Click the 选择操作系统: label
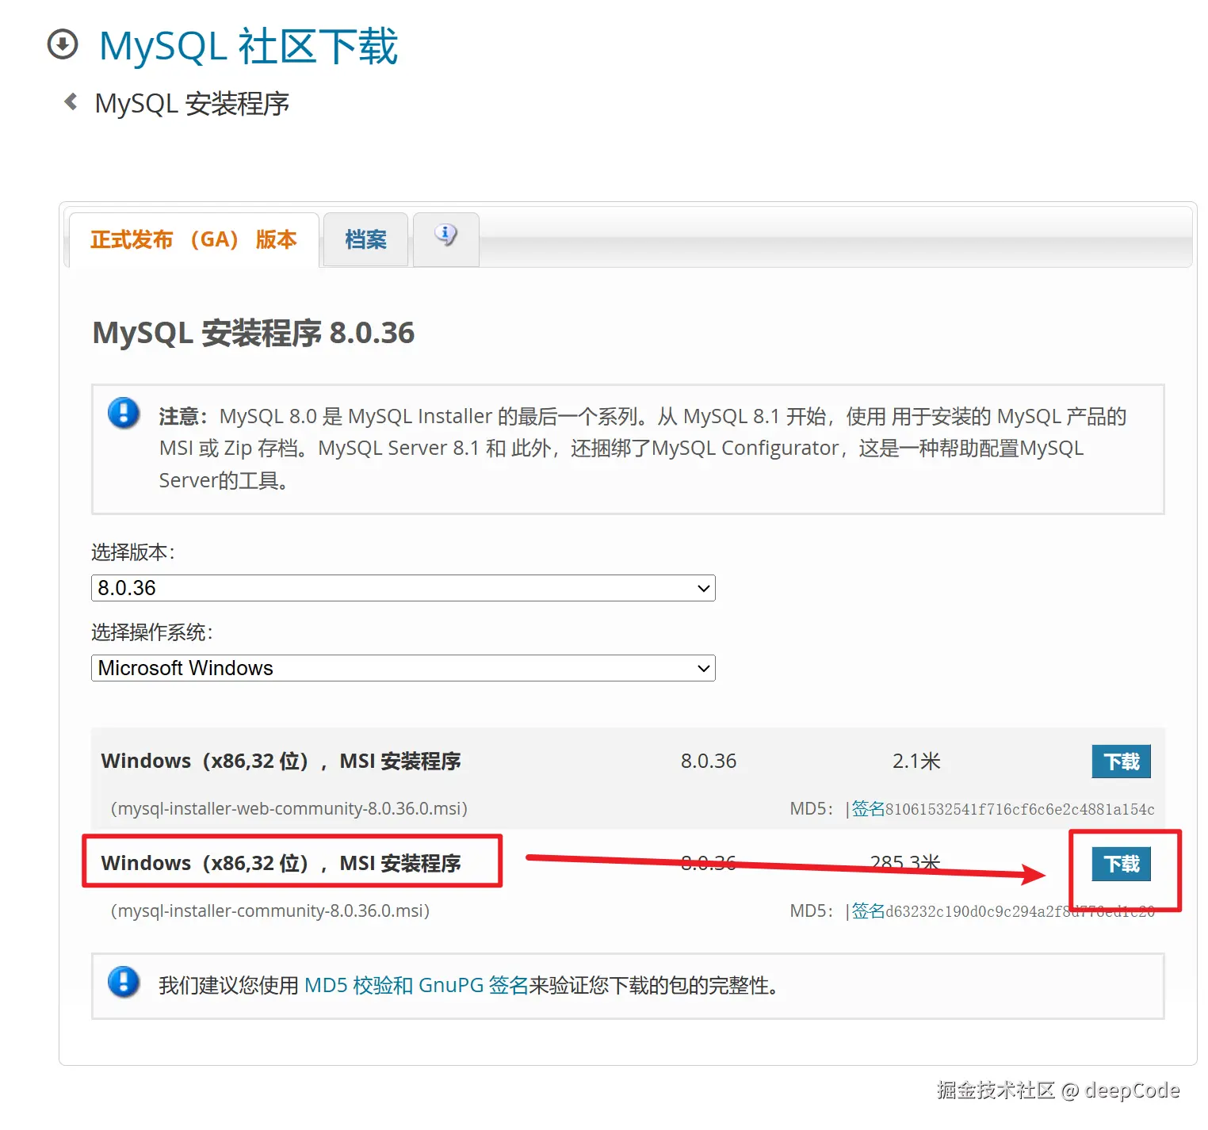This screenshot has width=1208, height=1130. pos(152,632)
